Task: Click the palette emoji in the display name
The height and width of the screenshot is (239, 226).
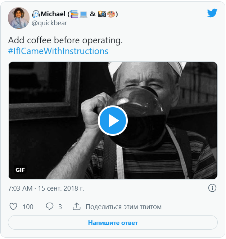Action: (x=111, y=14)
